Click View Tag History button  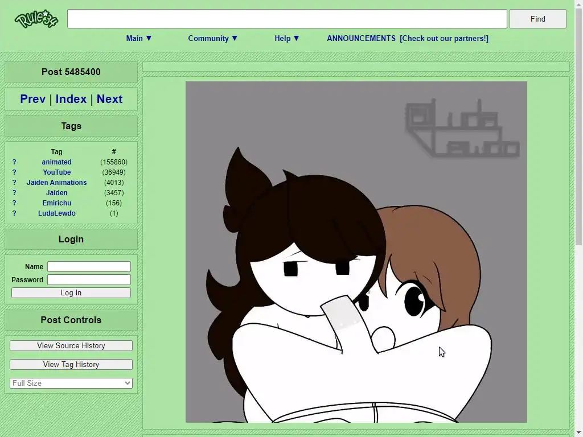71,365
